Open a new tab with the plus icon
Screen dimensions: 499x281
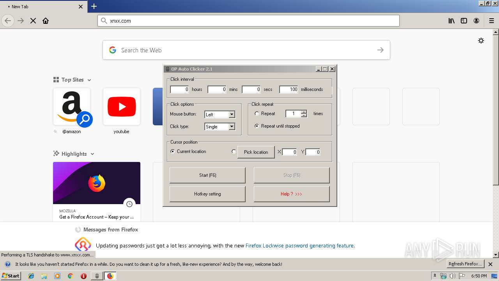[x=94, y=6]
